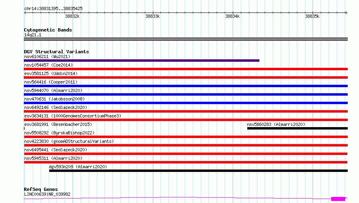Click the nsv6495441 (Sedlazeck2020) label

(x=56, y=150)
